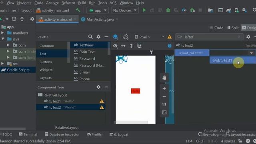Open help question mark icon
Image resolution: width=256 pixels, height=144 pixels.
[170, 46]
